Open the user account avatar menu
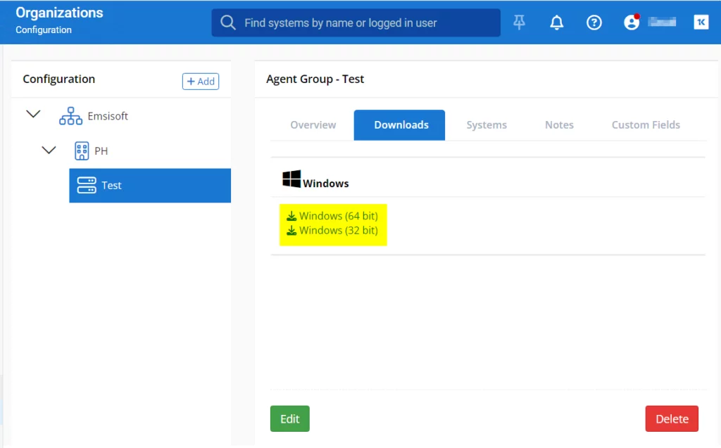 pyautogui.click(x=632, y=23)
